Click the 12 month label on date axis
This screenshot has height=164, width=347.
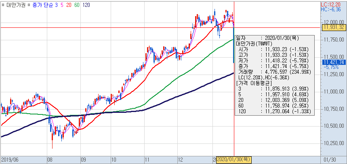point(180,159)
